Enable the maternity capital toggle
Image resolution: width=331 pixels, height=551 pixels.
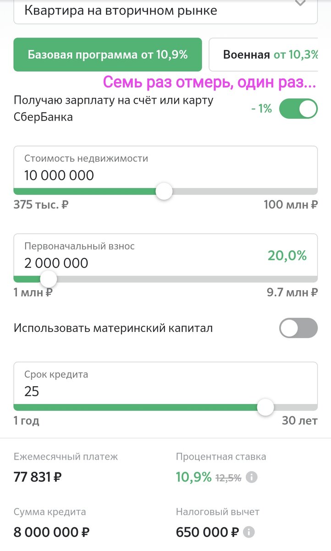point(298,328)
